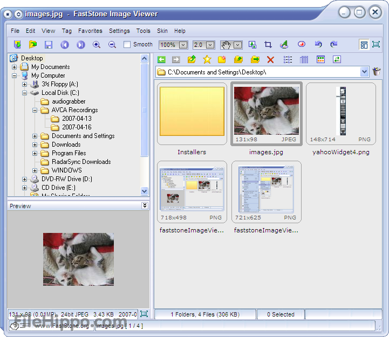Click the Save As floppy icon

(49, 45)
